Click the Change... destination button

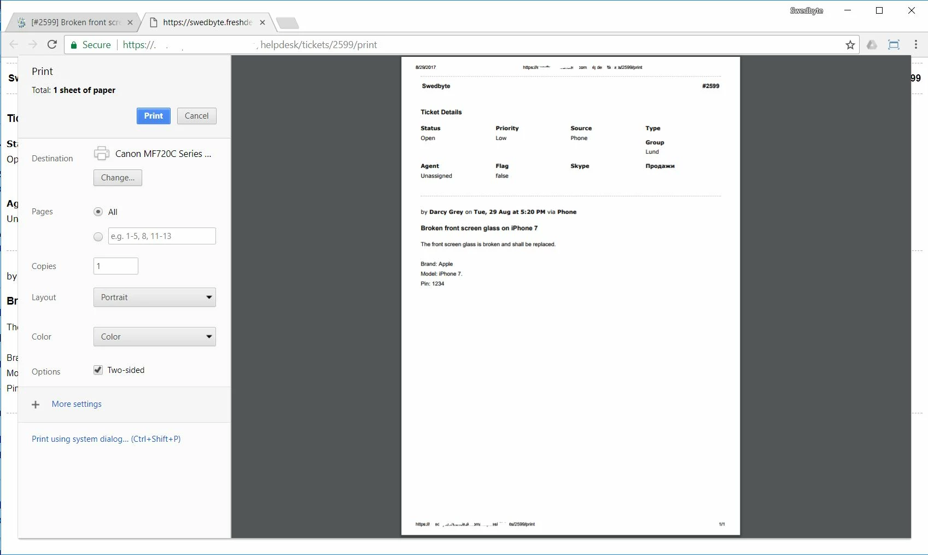(x=118, y=178)
